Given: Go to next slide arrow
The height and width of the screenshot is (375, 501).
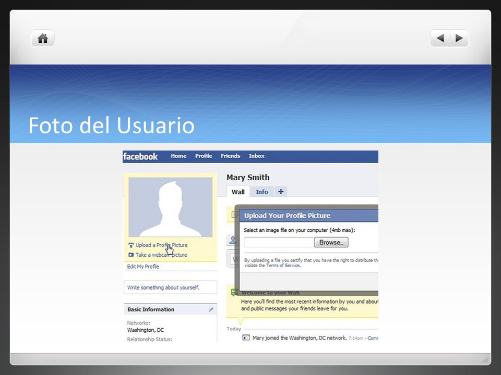Looking at the screenshot, I should [459, 38].
